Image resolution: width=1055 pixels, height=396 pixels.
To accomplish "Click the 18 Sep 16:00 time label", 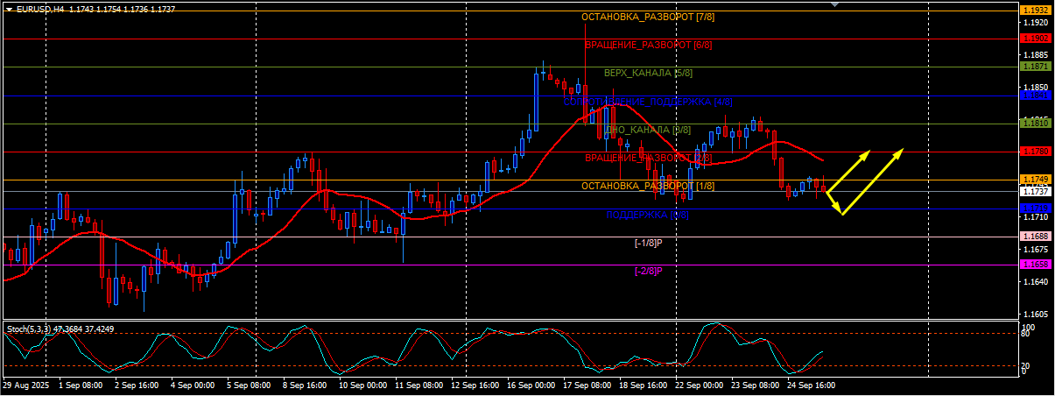I will pos(643,385).
